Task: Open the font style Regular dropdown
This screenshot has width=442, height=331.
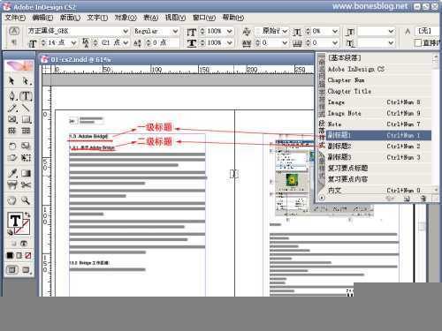Action: (x=175, y=31)
